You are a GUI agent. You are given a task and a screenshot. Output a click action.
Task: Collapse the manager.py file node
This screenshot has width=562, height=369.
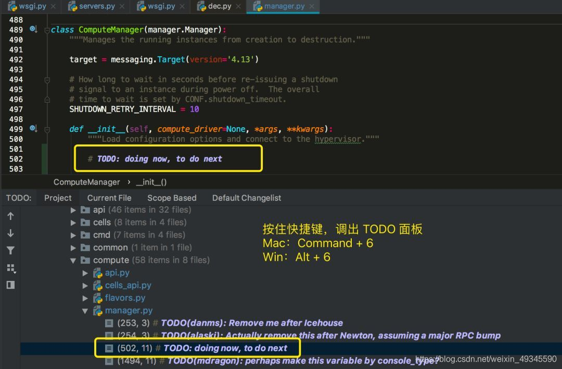(x=85, y=311)
